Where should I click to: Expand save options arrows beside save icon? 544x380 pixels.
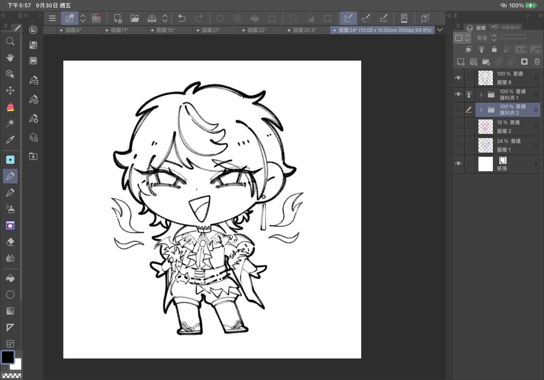point(165,18)
